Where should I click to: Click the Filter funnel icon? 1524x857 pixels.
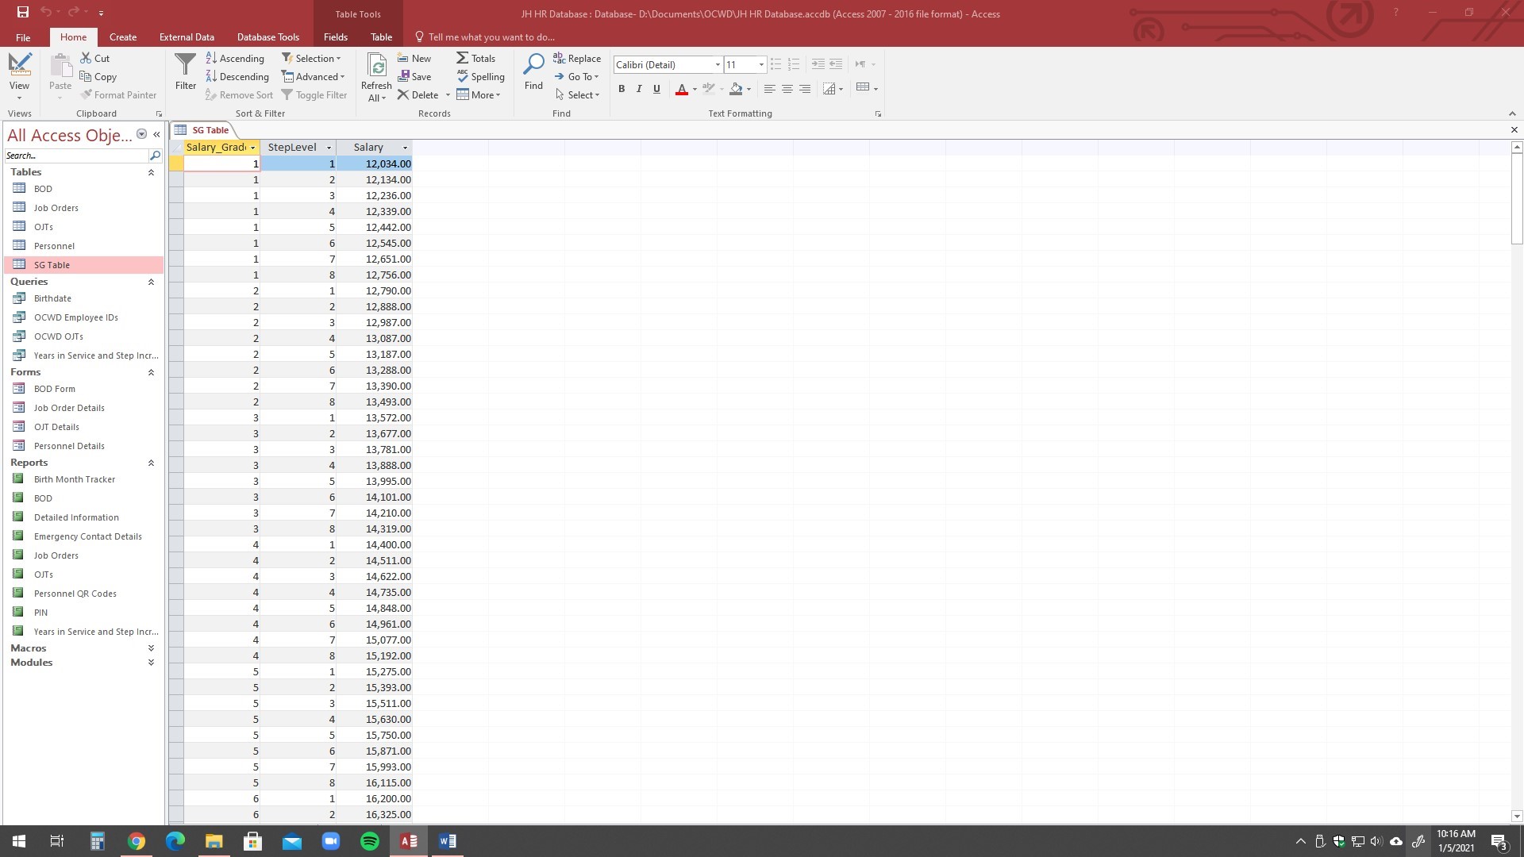(185, 65)
